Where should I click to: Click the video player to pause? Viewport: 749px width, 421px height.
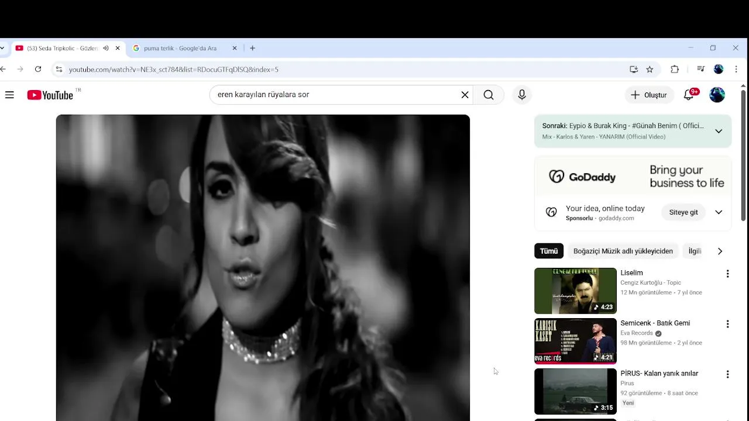[x=263, y=267]
